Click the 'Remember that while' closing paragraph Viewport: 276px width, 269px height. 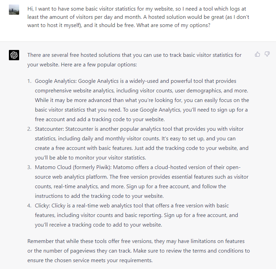pyautogui.click(x=139, y=251)
